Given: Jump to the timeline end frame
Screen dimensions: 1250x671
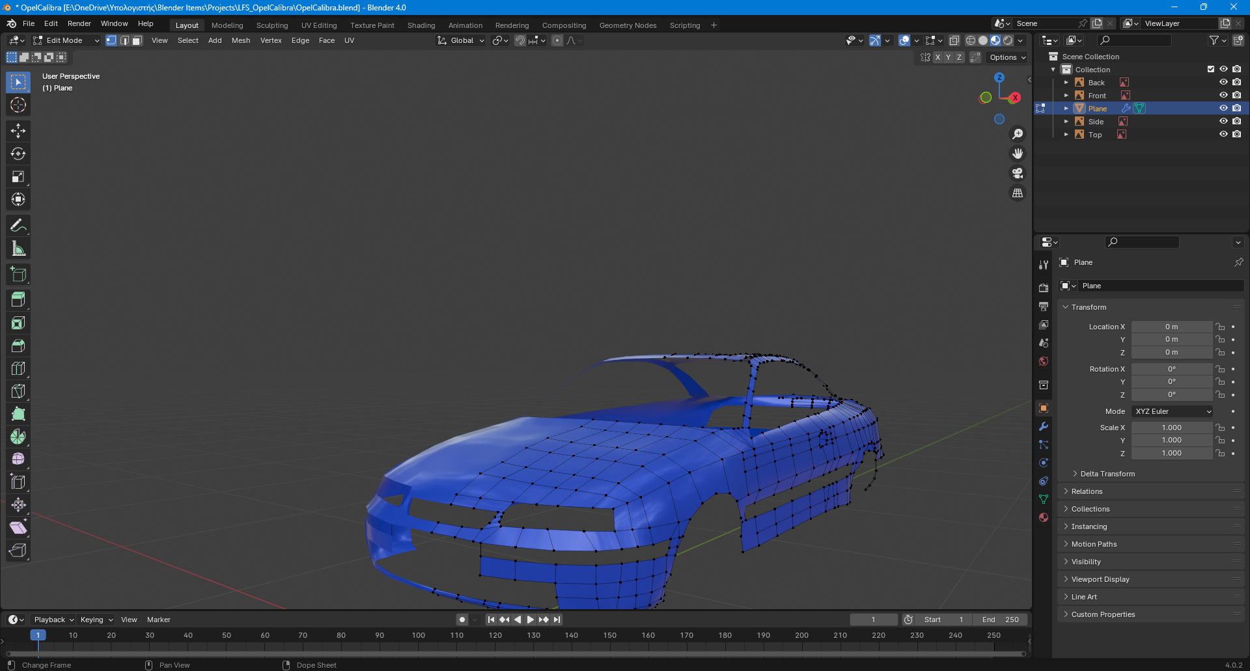Looking at the screenshot, I should (557, 620).
